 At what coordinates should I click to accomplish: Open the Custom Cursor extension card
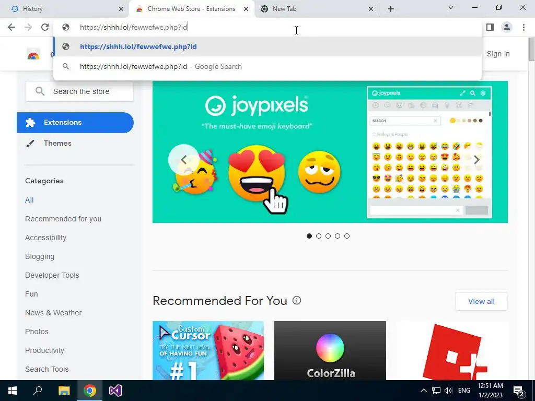pyautogui.click(x=208, y=350)
